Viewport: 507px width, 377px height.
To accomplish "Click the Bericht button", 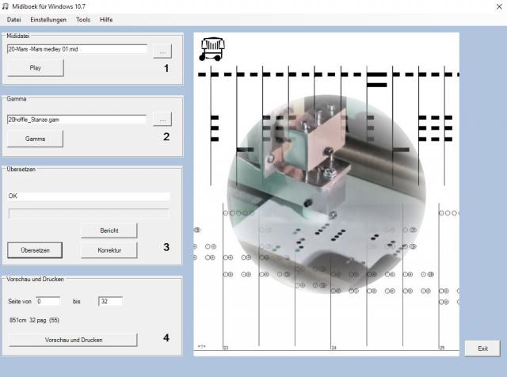I will point(109,230).
